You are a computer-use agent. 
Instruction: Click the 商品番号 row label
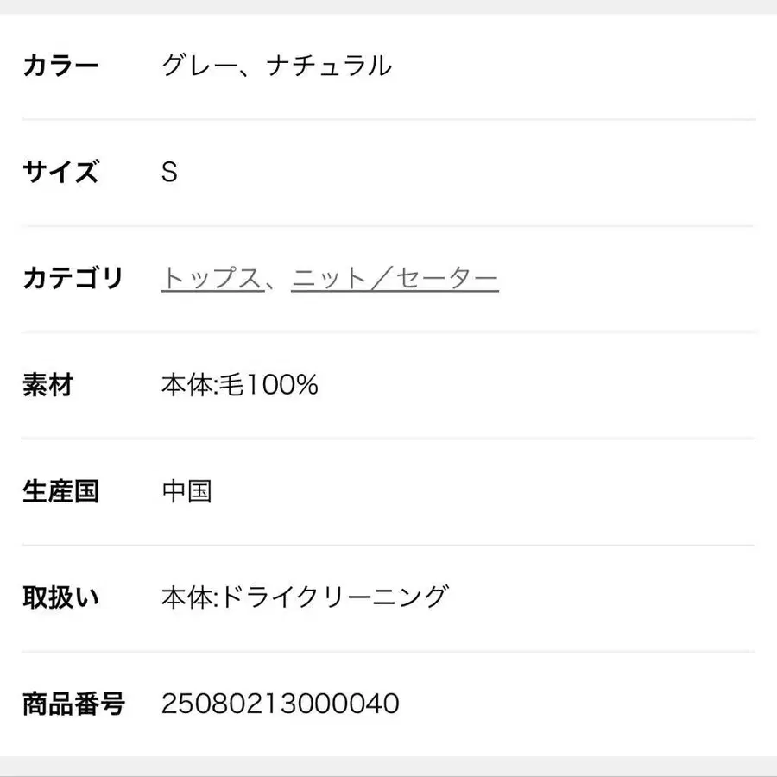(x=73, y=704)
